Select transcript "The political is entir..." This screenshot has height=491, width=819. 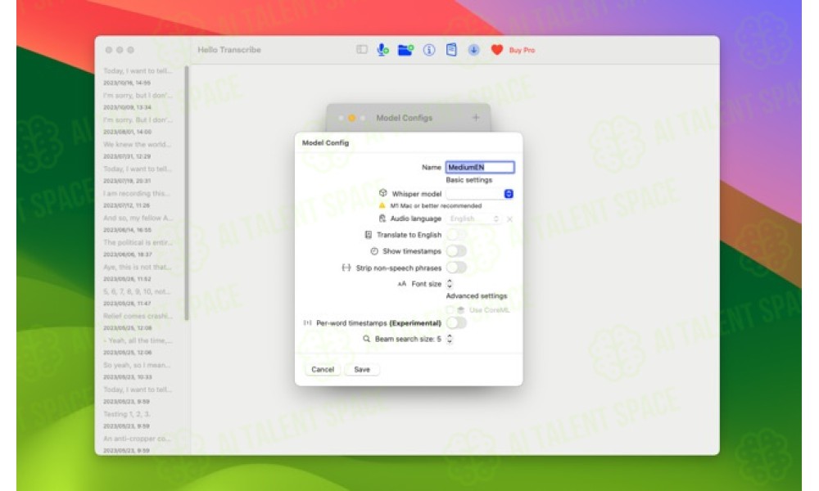tap(138, 249)
